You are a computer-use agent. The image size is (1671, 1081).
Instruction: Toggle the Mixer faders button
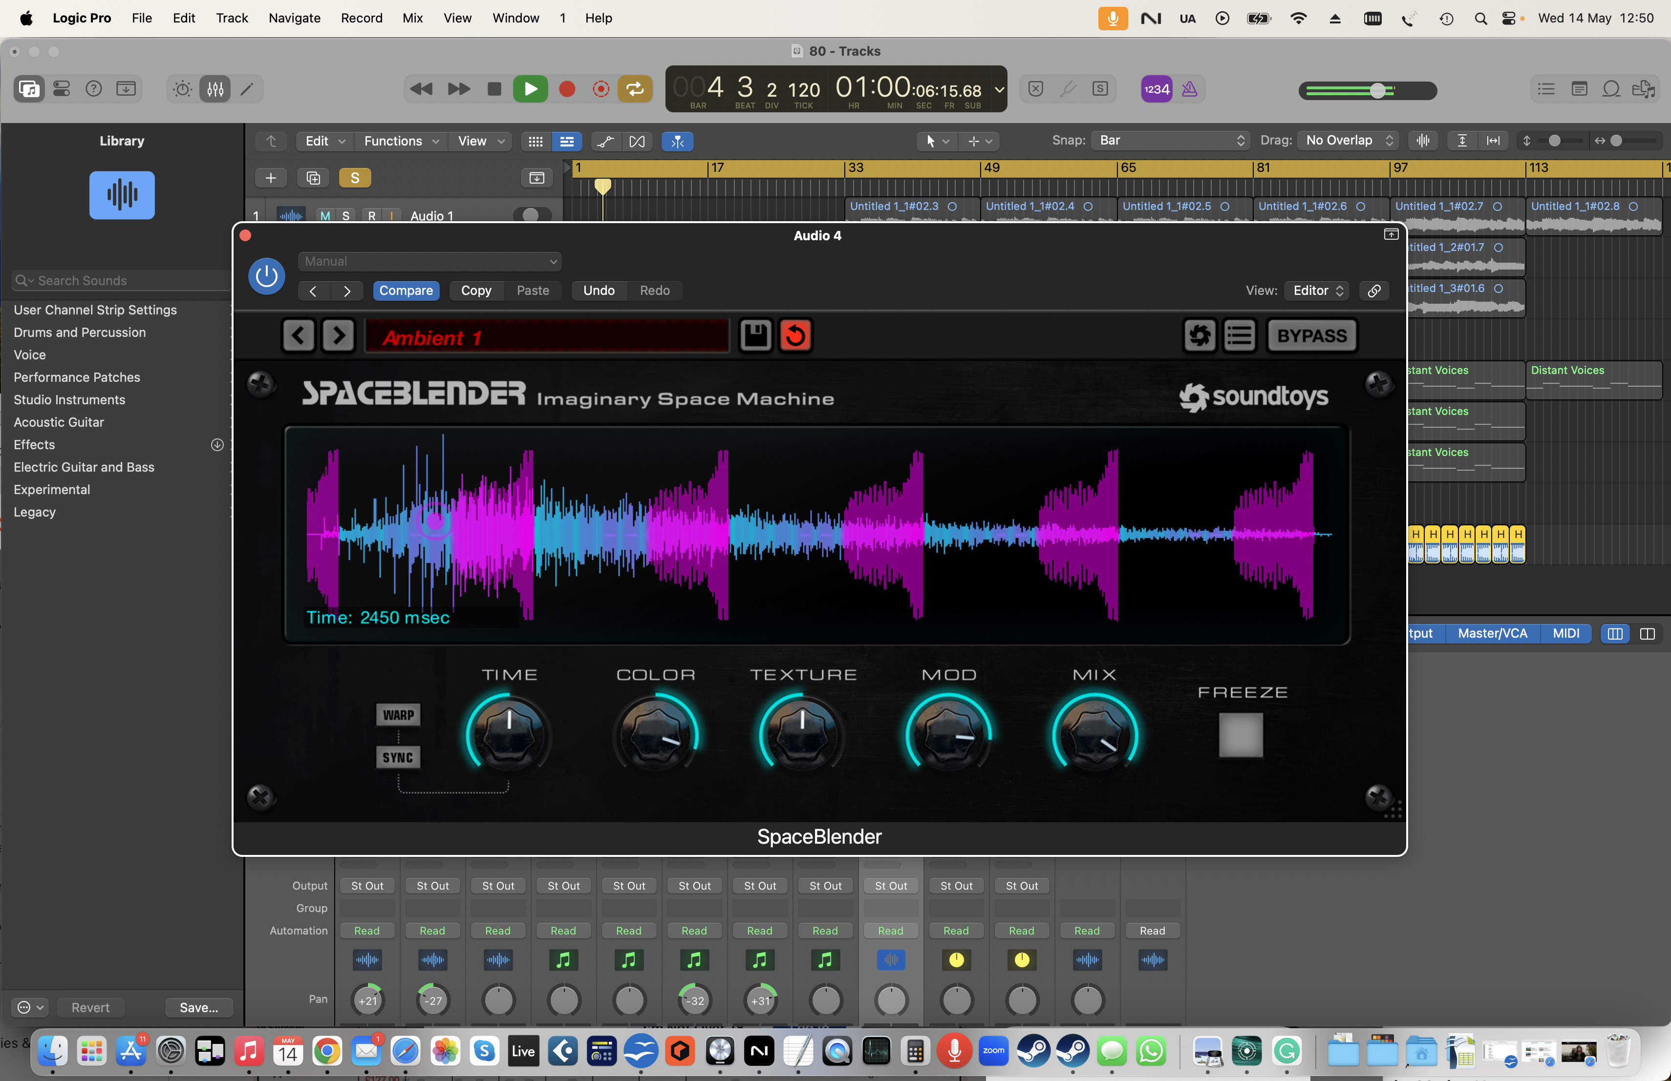pyautogui.click(x=215, y=89)
